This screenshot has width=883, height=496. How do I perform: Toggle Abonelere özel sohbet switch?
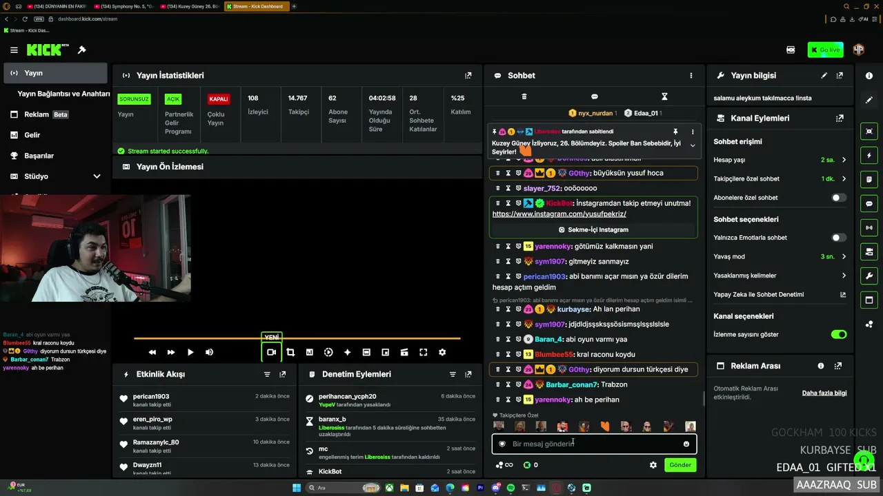click(x=839, y=198)
